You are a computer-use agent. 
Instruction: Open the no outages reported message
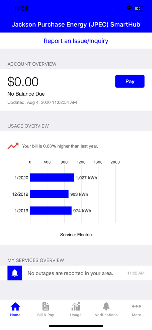click(70, 273)
